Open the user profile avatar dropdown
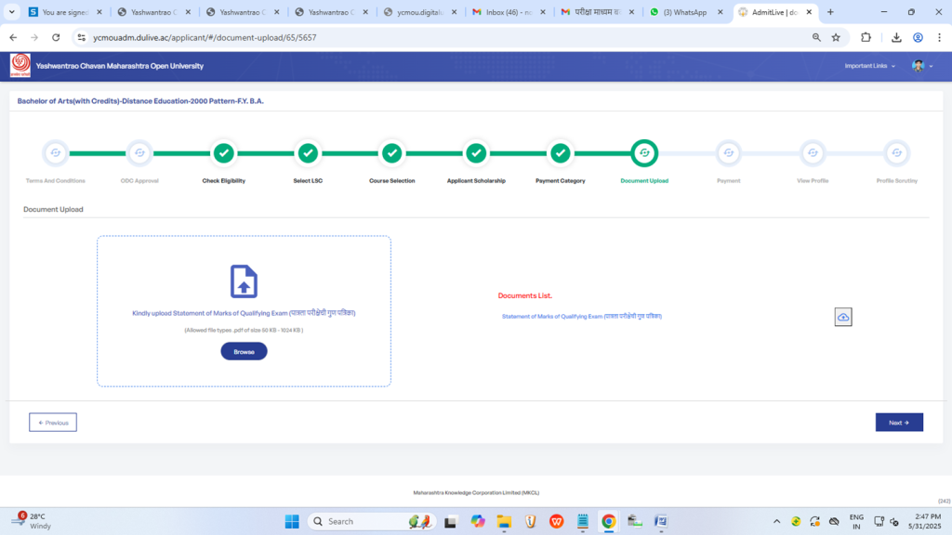This screenshot has width=952, height=535. coord(921,66)
